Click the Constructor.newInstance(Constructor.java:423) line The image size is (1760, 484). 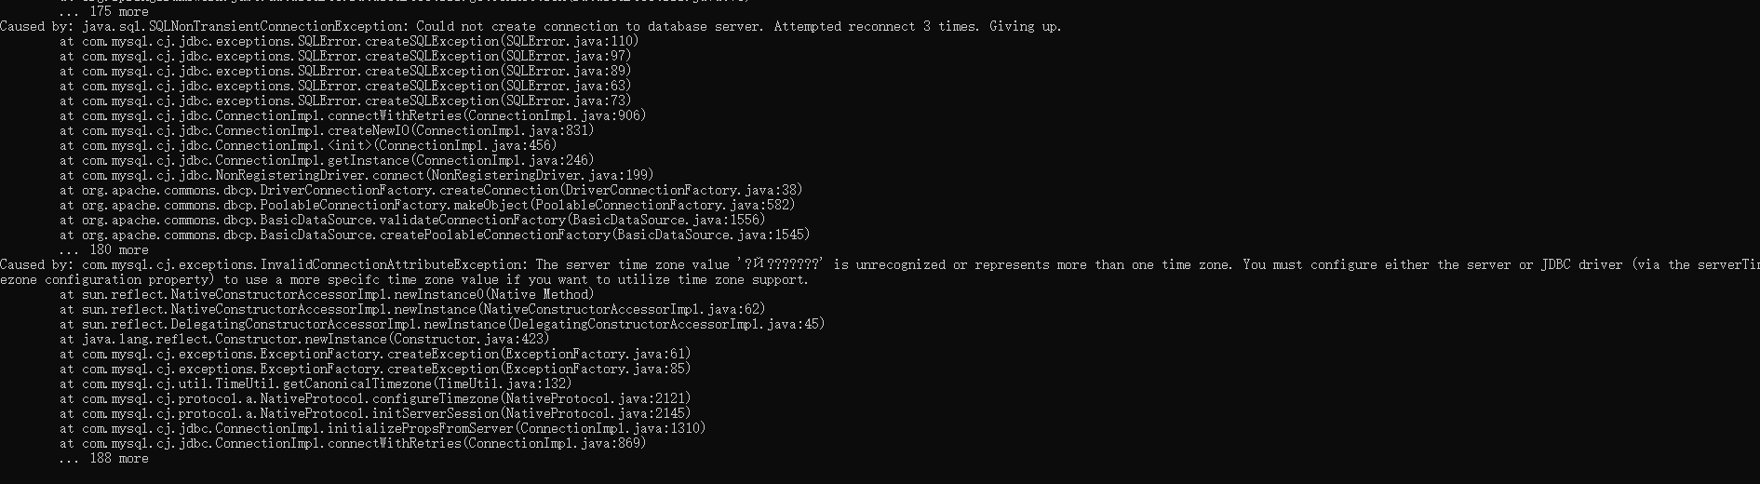tap(304, 339)
